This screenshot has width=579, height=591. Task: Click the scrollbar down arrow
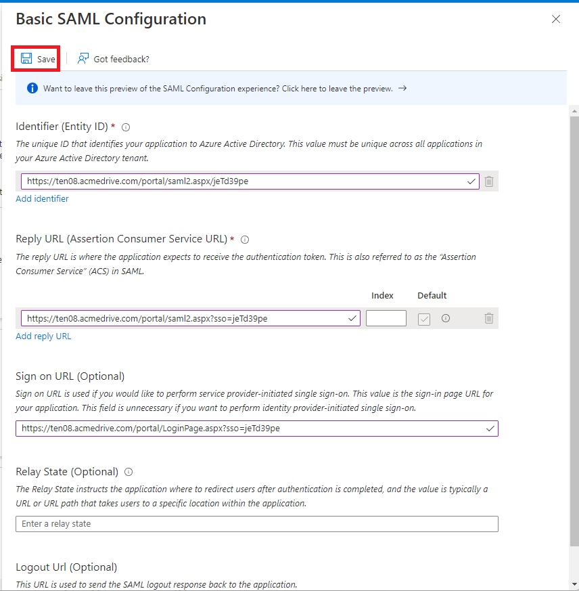pos(574,585)
